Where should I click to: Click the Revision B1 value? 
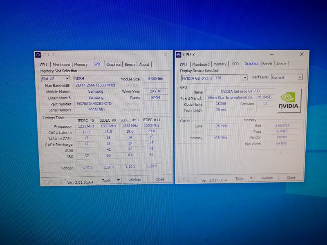click(x=265, y=103)
